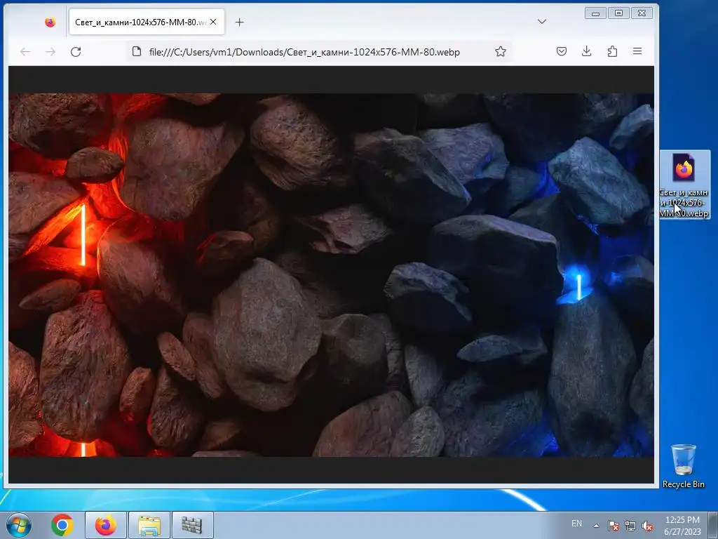The image size is (718, 539).
Task: Show hidden tray icons arrow
Action: click(596, 526)
